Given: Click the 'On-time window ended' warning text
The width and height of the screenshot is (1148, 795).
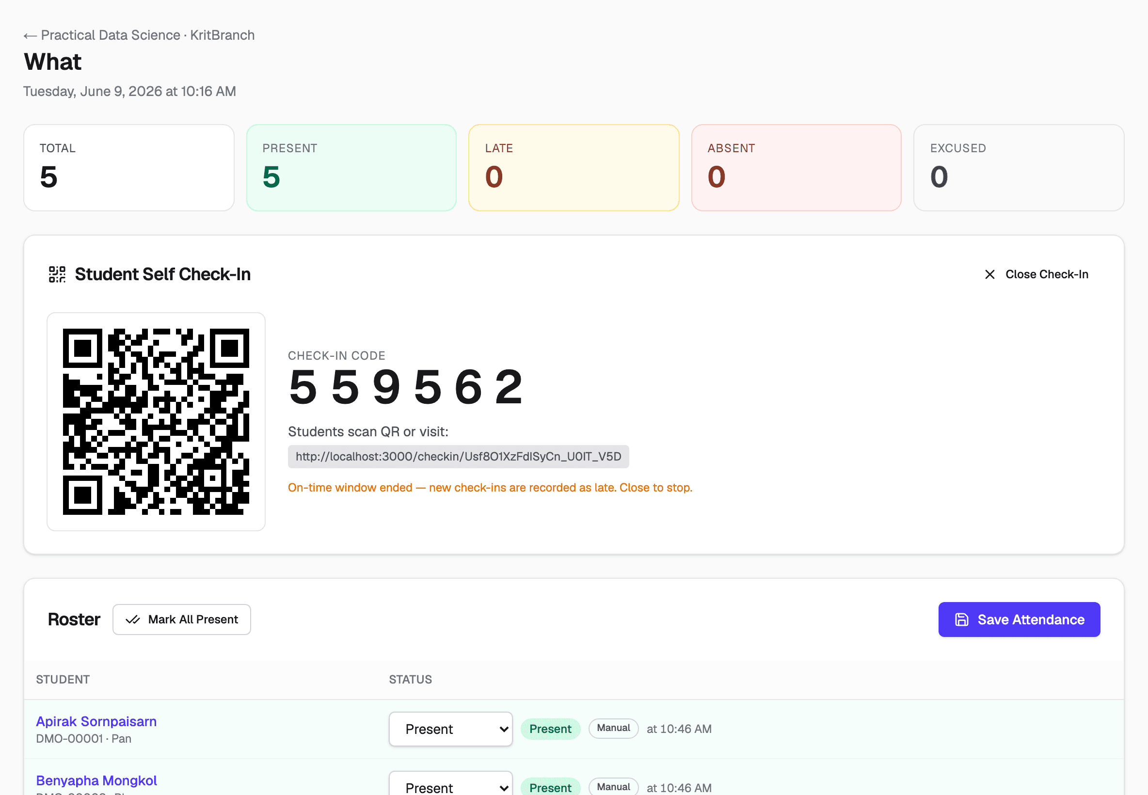Looking at the screenshot, I should (490, 488).
